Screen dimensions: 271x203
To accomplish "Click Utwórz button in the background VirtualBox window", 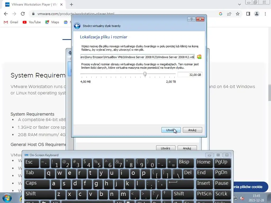I will [x=166, y=148].
